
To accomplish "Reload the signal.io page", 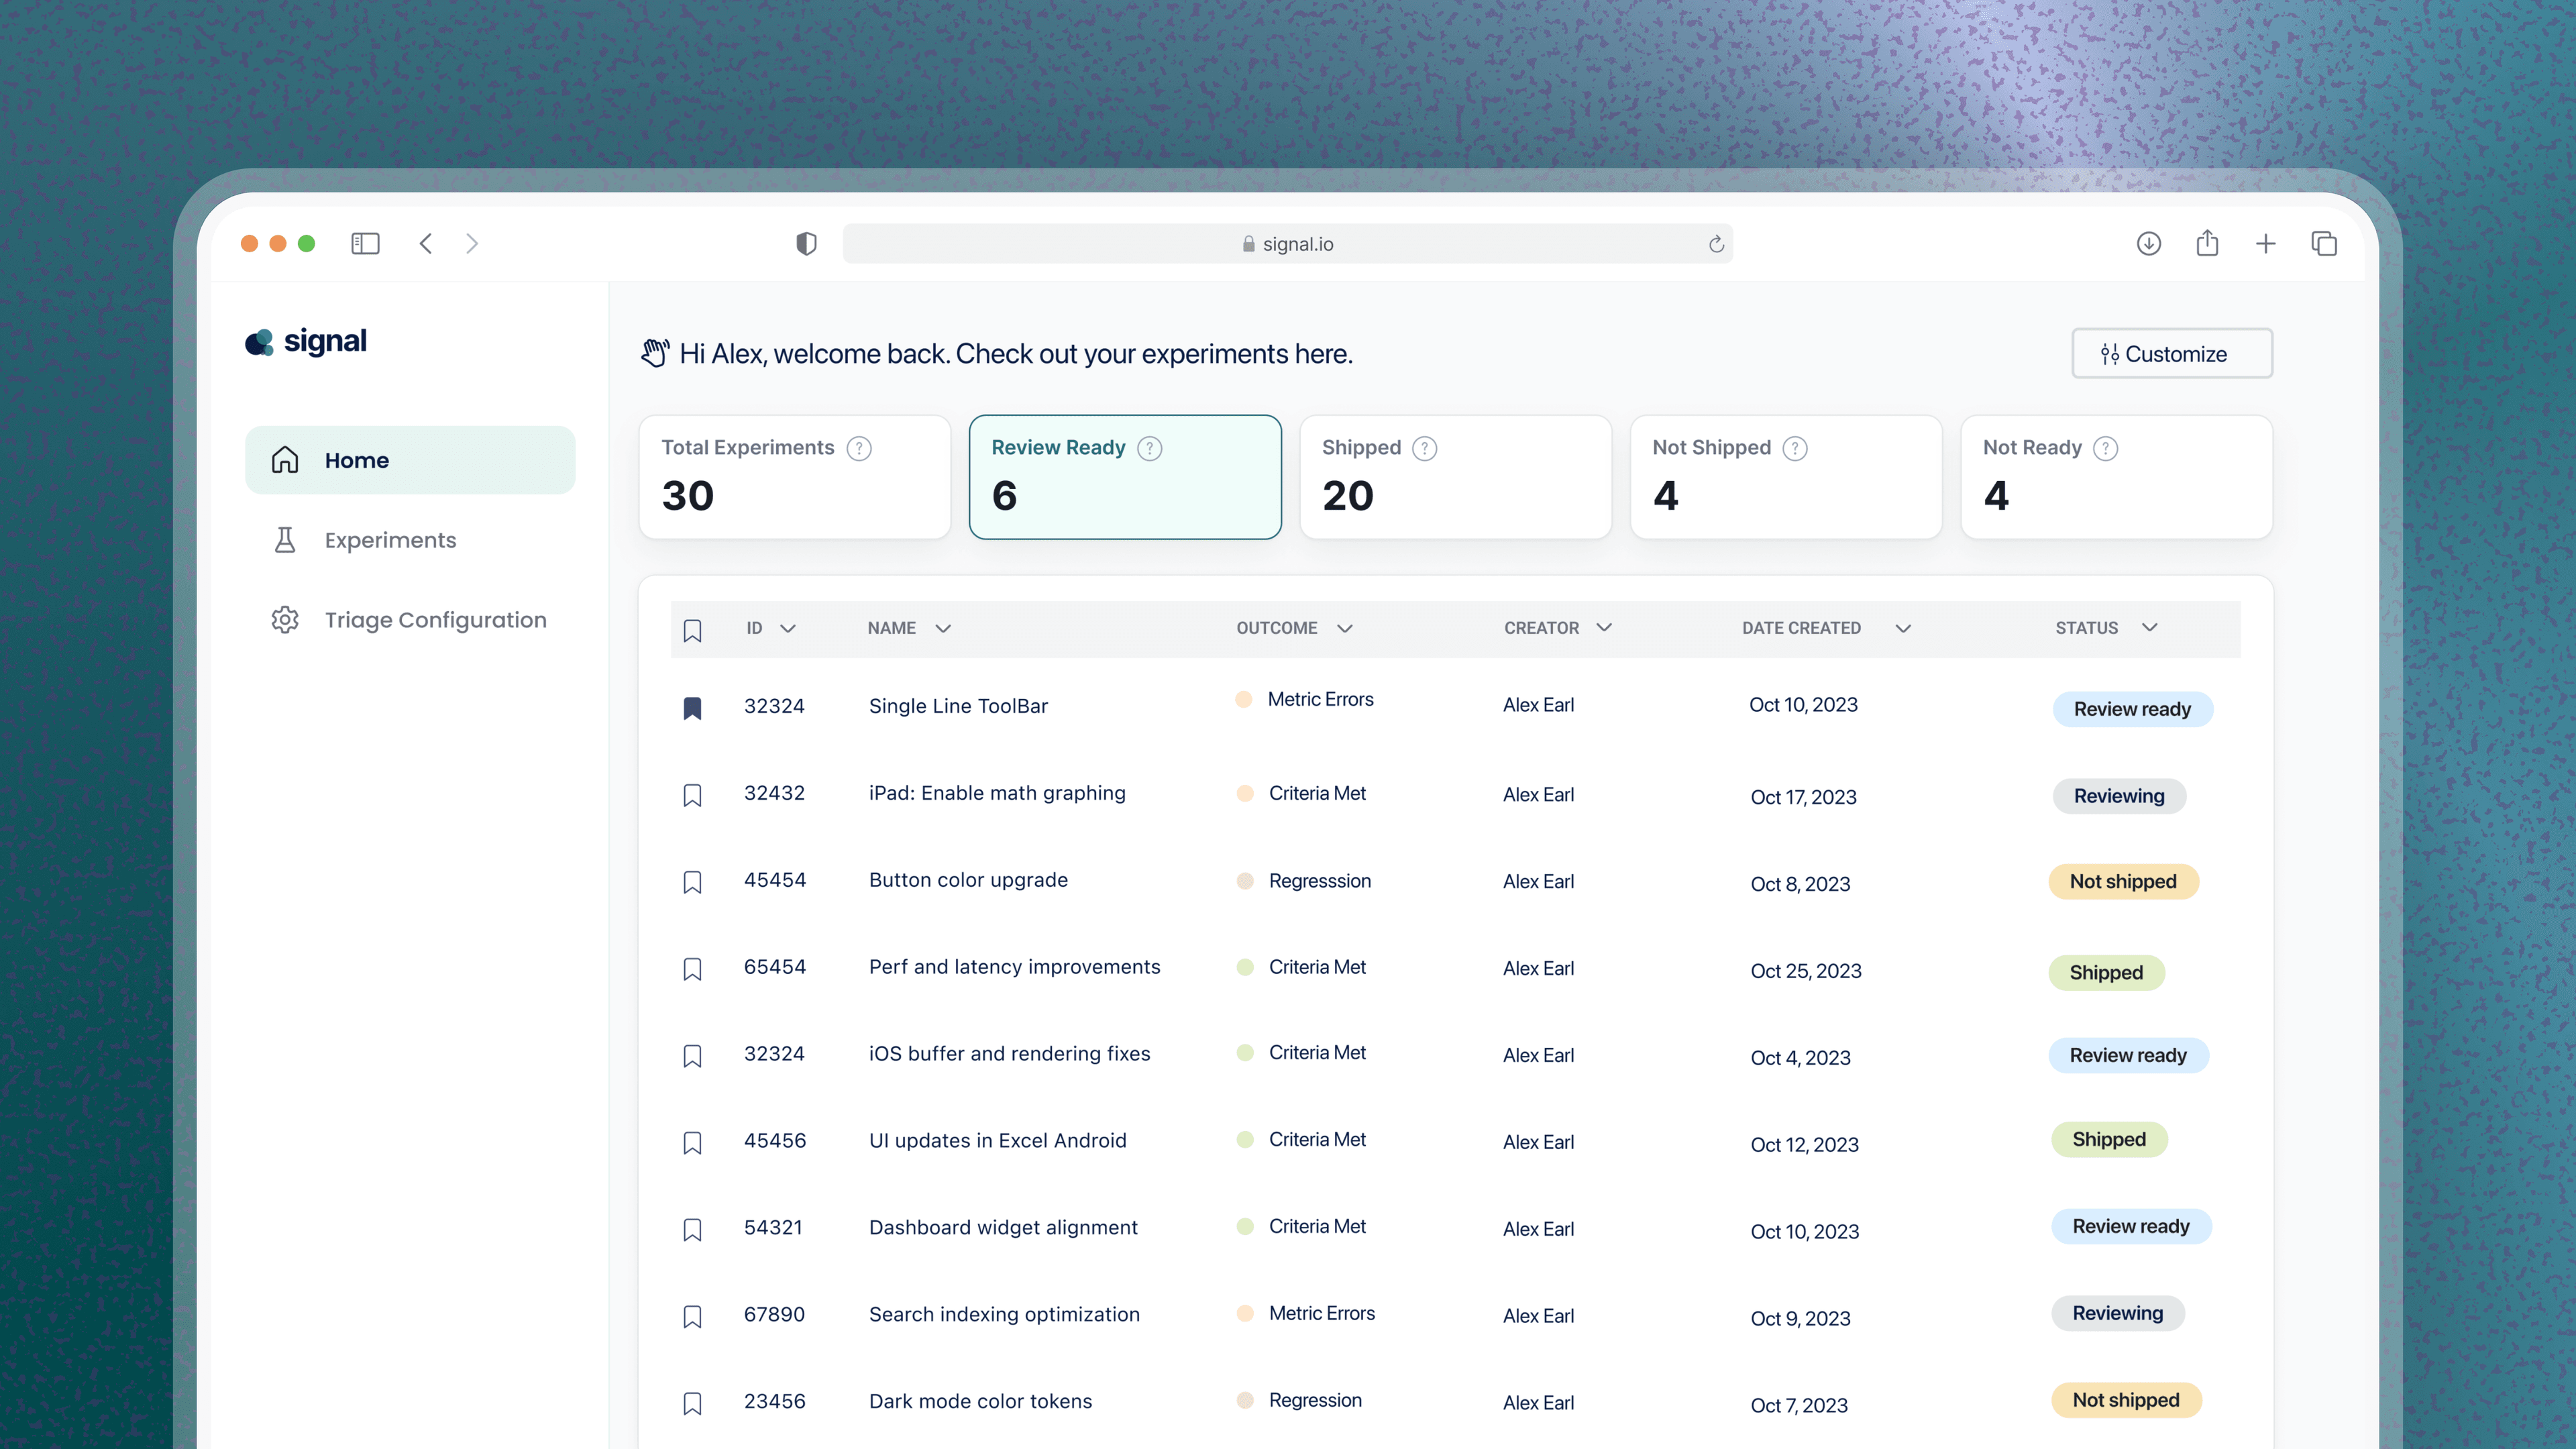I will click(x=1716, y=244).
